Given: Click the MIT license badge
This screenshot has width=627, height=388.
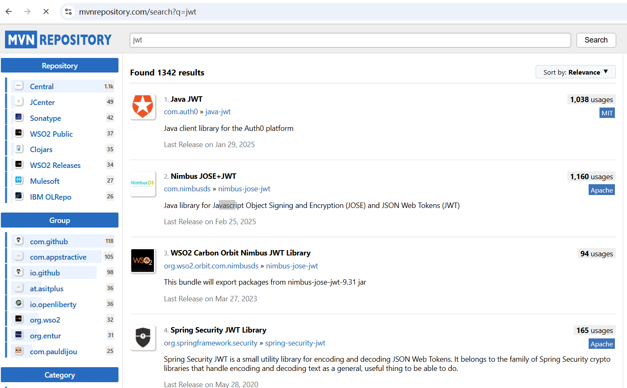Looking at the screenshot, I should [x=607, y=113].
